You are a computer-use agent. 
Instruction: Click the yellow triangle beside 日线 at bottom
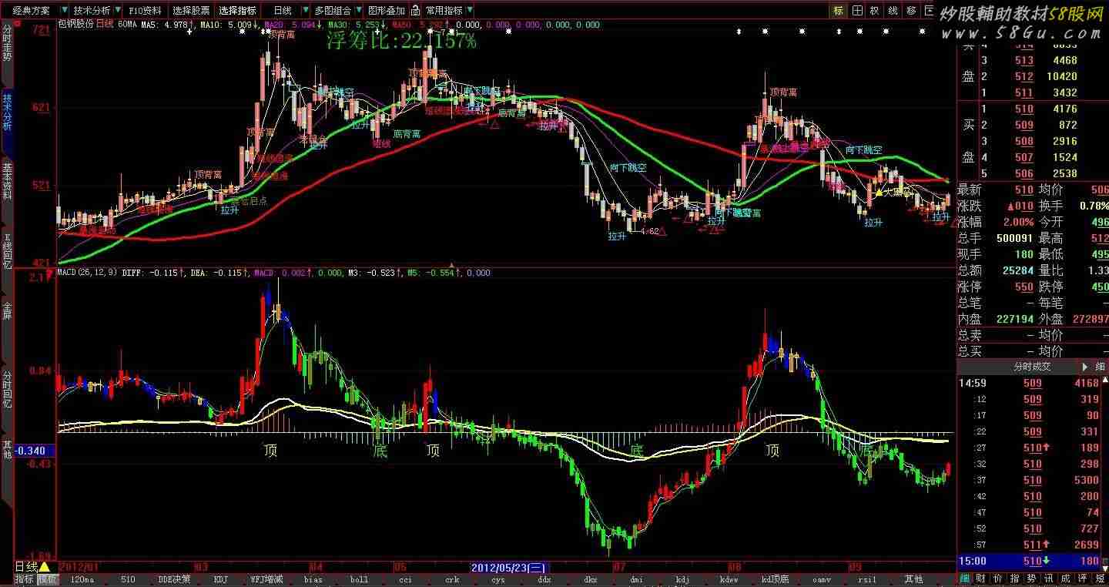(x=44, y=567)
